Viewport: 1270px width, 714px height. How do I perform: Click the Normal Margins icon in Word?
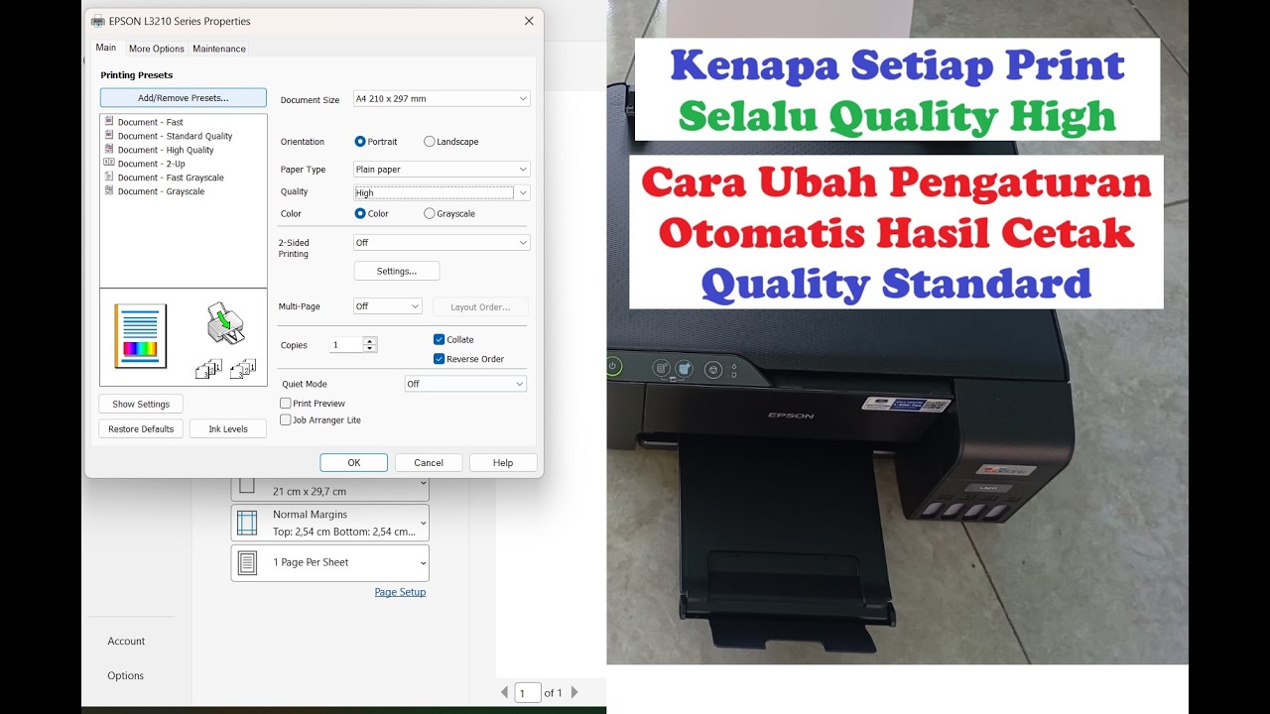point(247,523)
